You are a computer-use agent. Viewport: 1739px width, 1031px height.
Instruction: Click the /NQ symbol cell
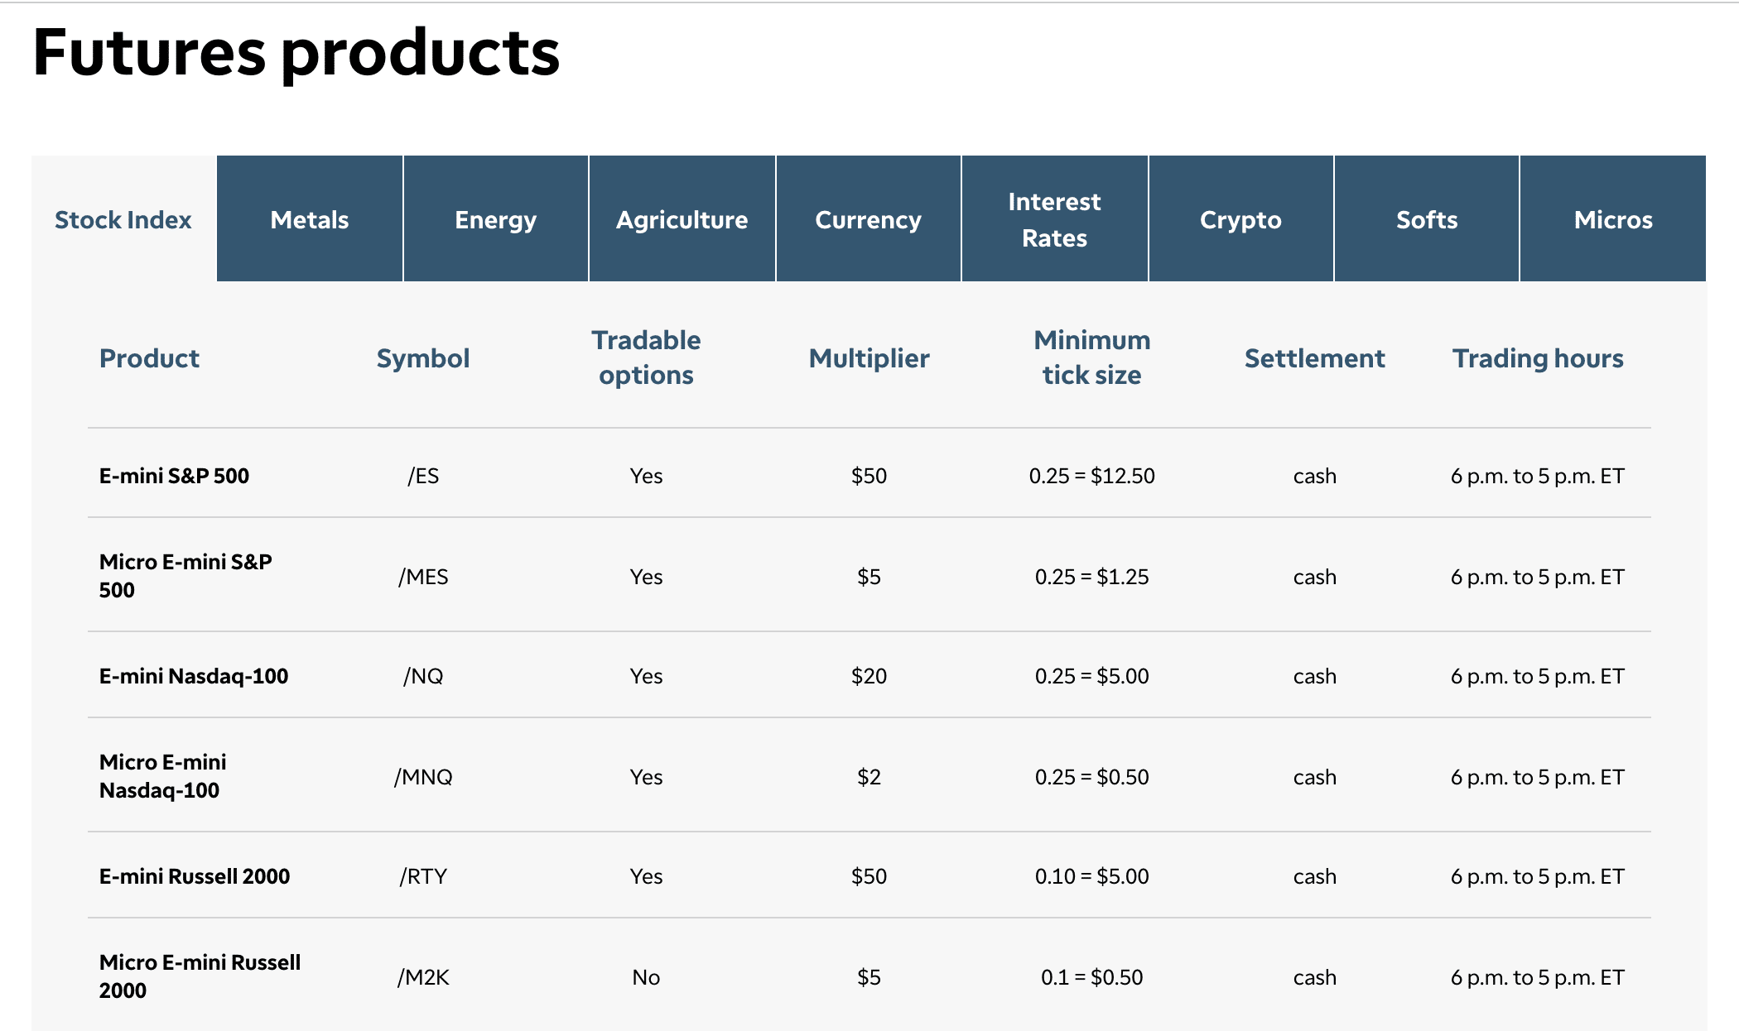point(423,676)
